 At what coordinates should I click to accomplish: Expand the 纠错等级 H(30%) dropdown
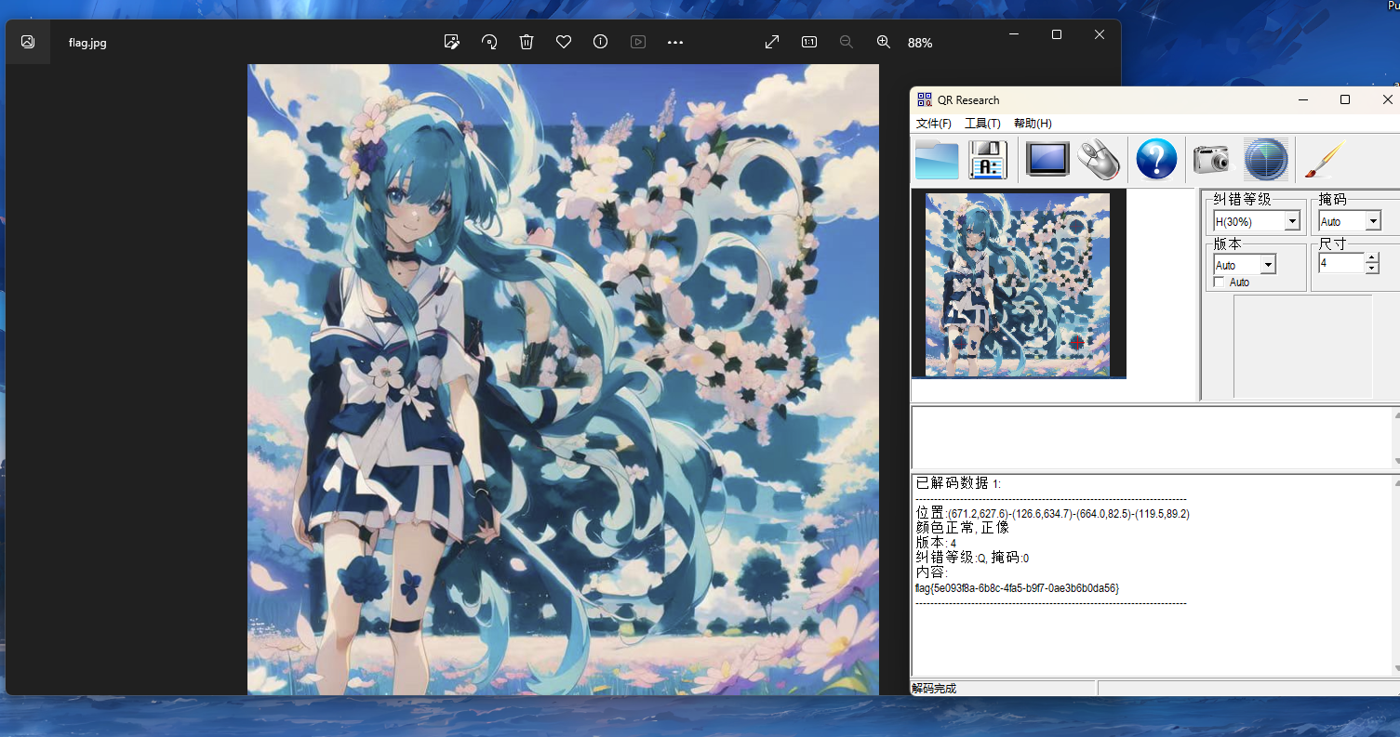click(x=1292, y=221)
